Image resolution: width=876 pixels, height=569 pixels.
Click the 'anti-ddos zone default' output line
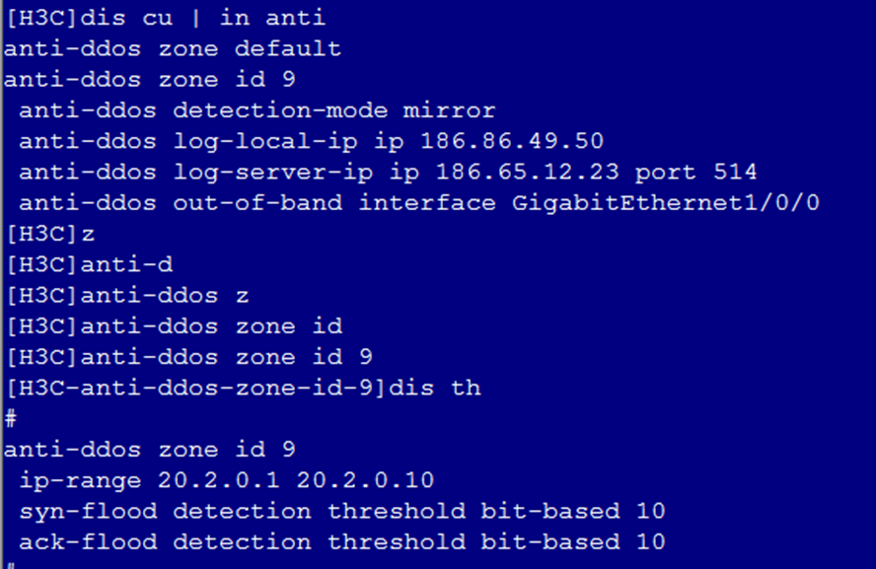173,48
